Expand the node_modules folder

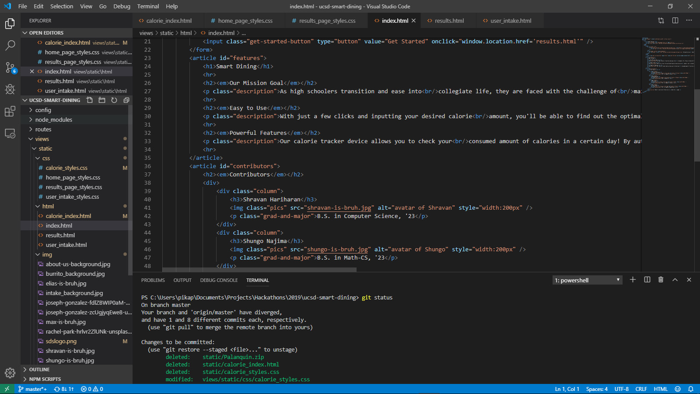[53, 120]
